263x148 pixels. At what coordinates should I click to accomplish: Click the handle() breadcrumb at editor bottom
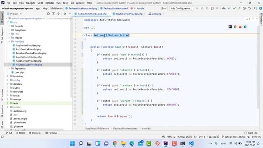click(146, 129)
